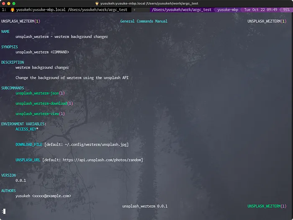This screenshot has height=220, width=293.
Task: Click unsplash_wezterm-download(1) subcommand
Action: (x=44, y=104)
